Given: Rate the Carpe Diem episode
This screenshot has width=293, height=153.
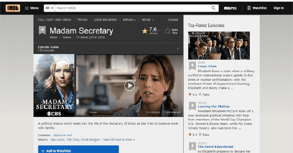Looking at the screenshot, I should pyautogui.click(x=204, y=94).
